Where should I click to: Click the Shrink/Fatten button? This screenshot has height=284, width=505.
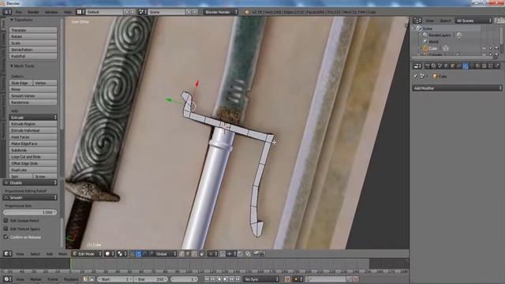pos(33,50)
